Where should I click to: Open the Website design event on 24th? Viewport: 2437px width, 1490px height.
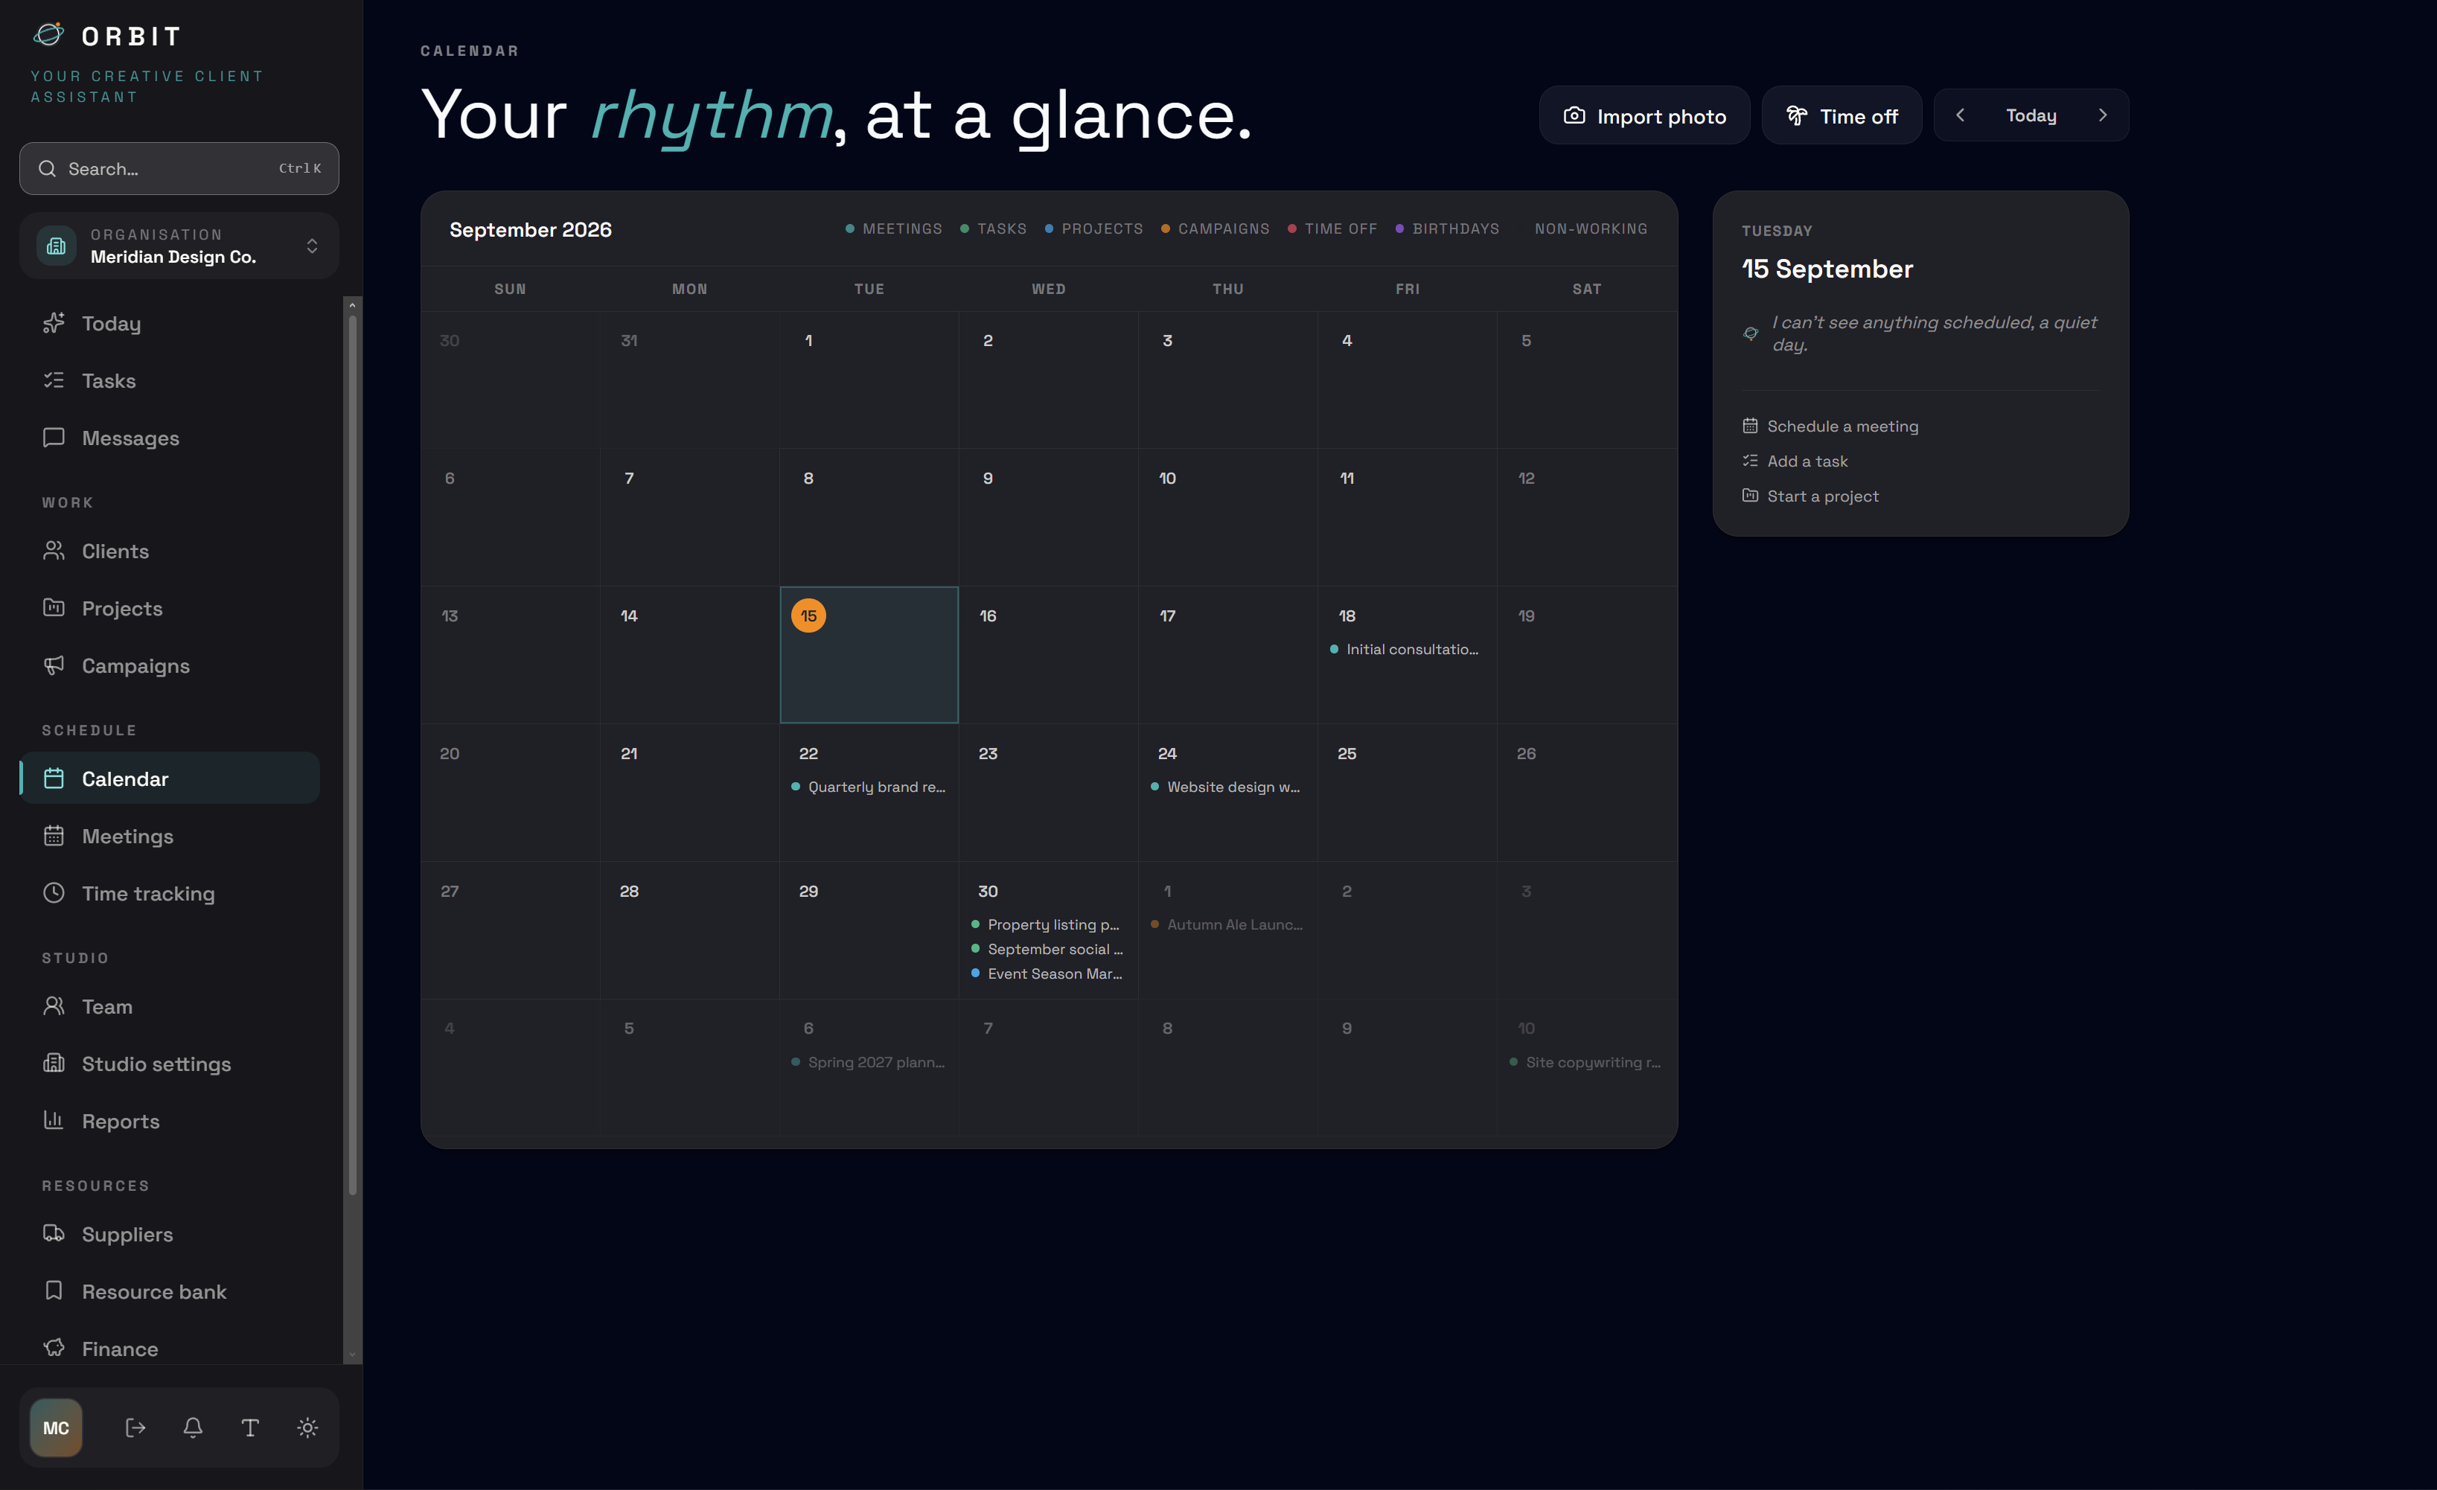pos(1225,787)
